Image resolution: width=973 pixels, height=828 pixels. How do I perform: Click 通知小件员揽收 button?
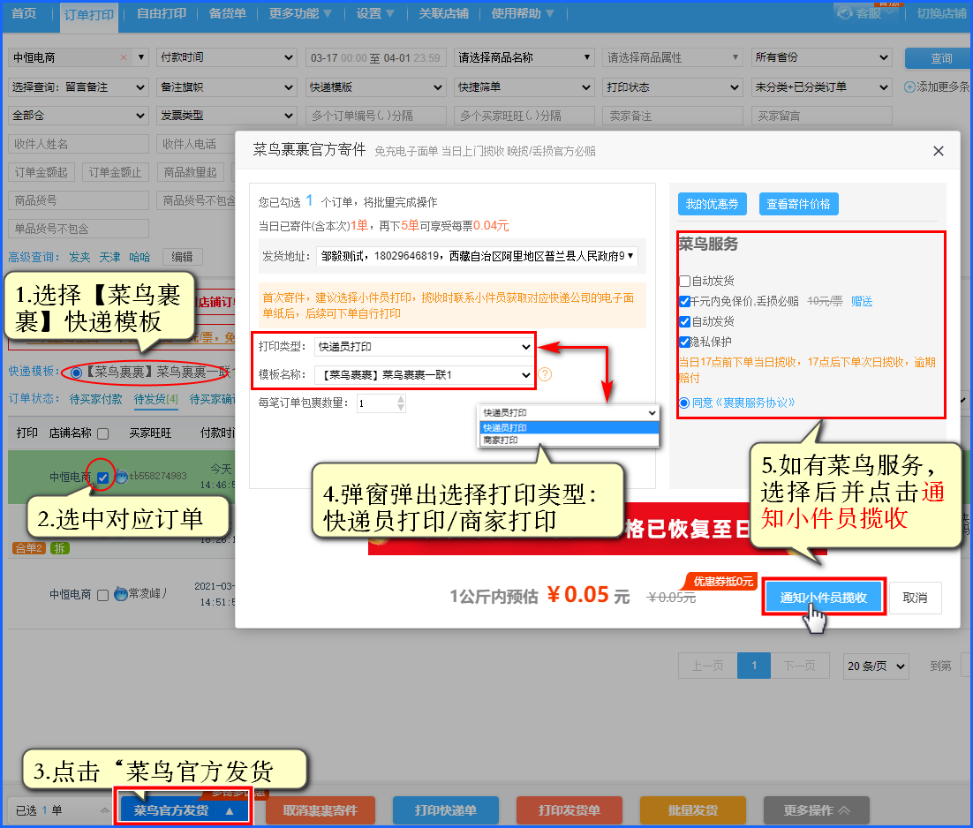[x=824, y=598]
